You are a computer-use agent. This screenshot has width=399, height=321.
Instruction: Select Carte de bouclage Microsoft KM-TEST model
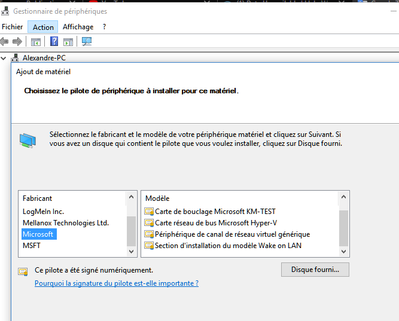coord(215,211)
